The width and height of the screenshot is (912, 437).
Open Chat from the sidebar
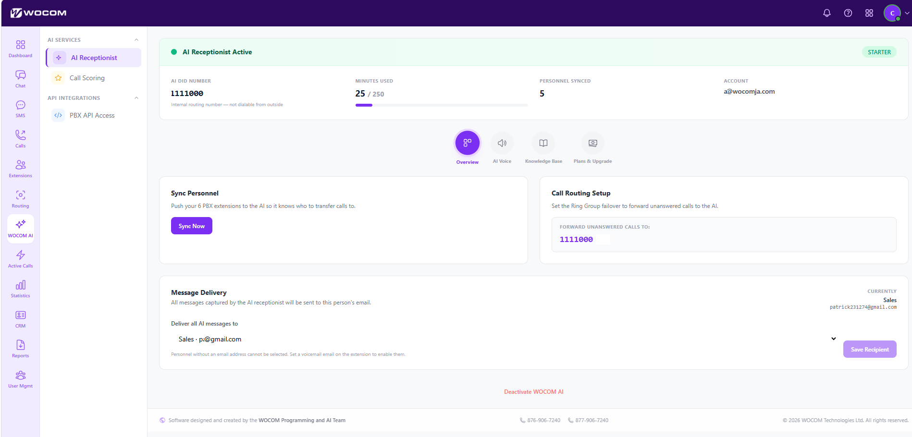[x=20, y=79]
